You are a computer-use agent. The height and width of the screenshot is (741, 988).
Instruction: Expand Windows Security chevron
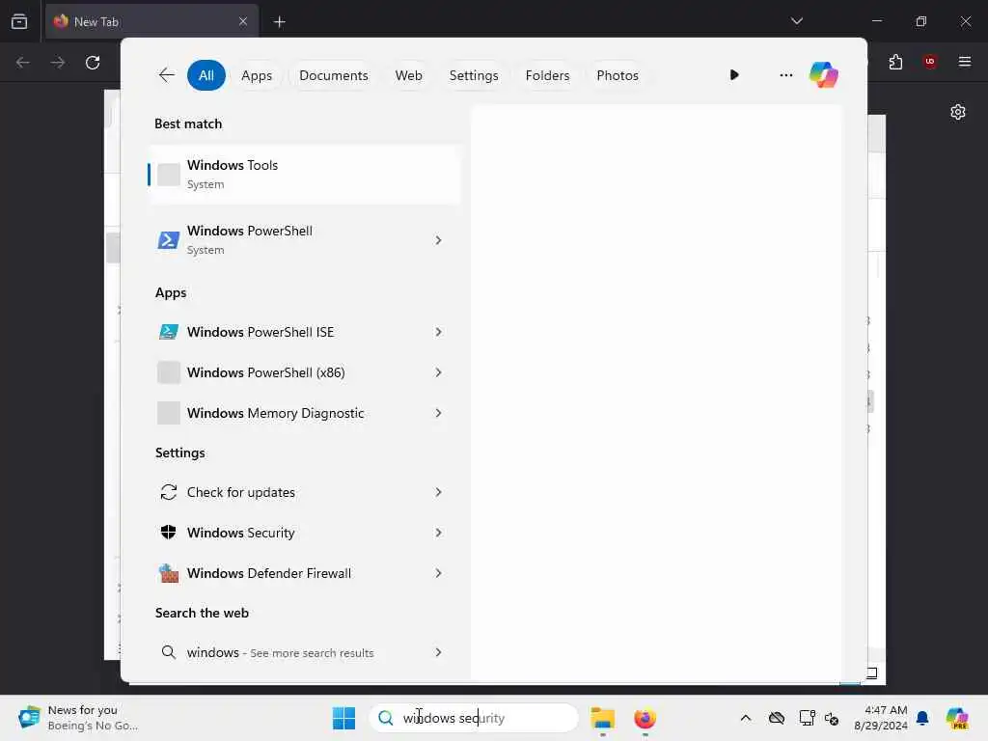(x=438, y=533)
